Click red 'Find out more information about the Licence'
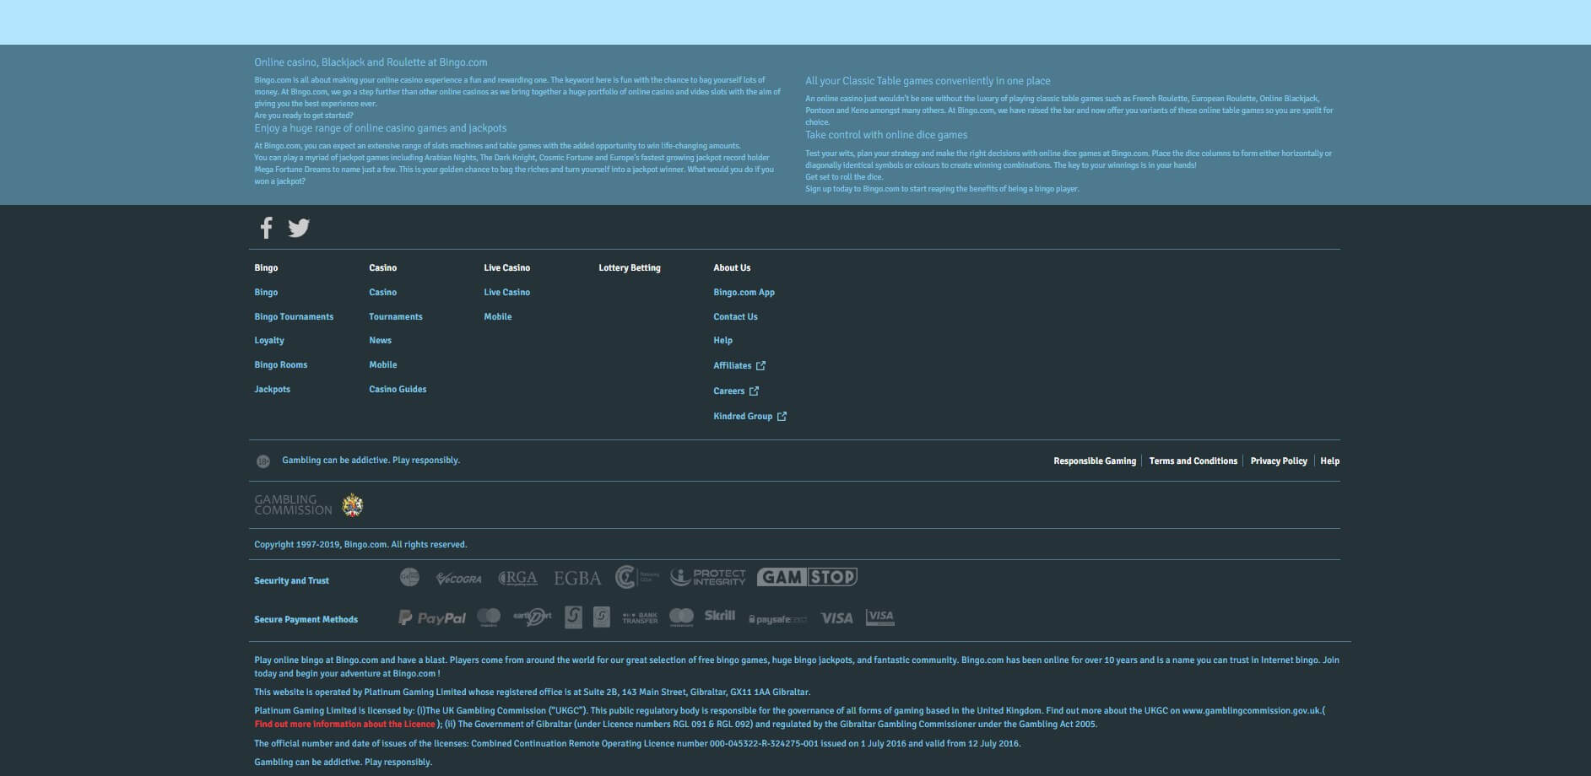The height and width of the screenshot is (776, 1591). [344, 725]
